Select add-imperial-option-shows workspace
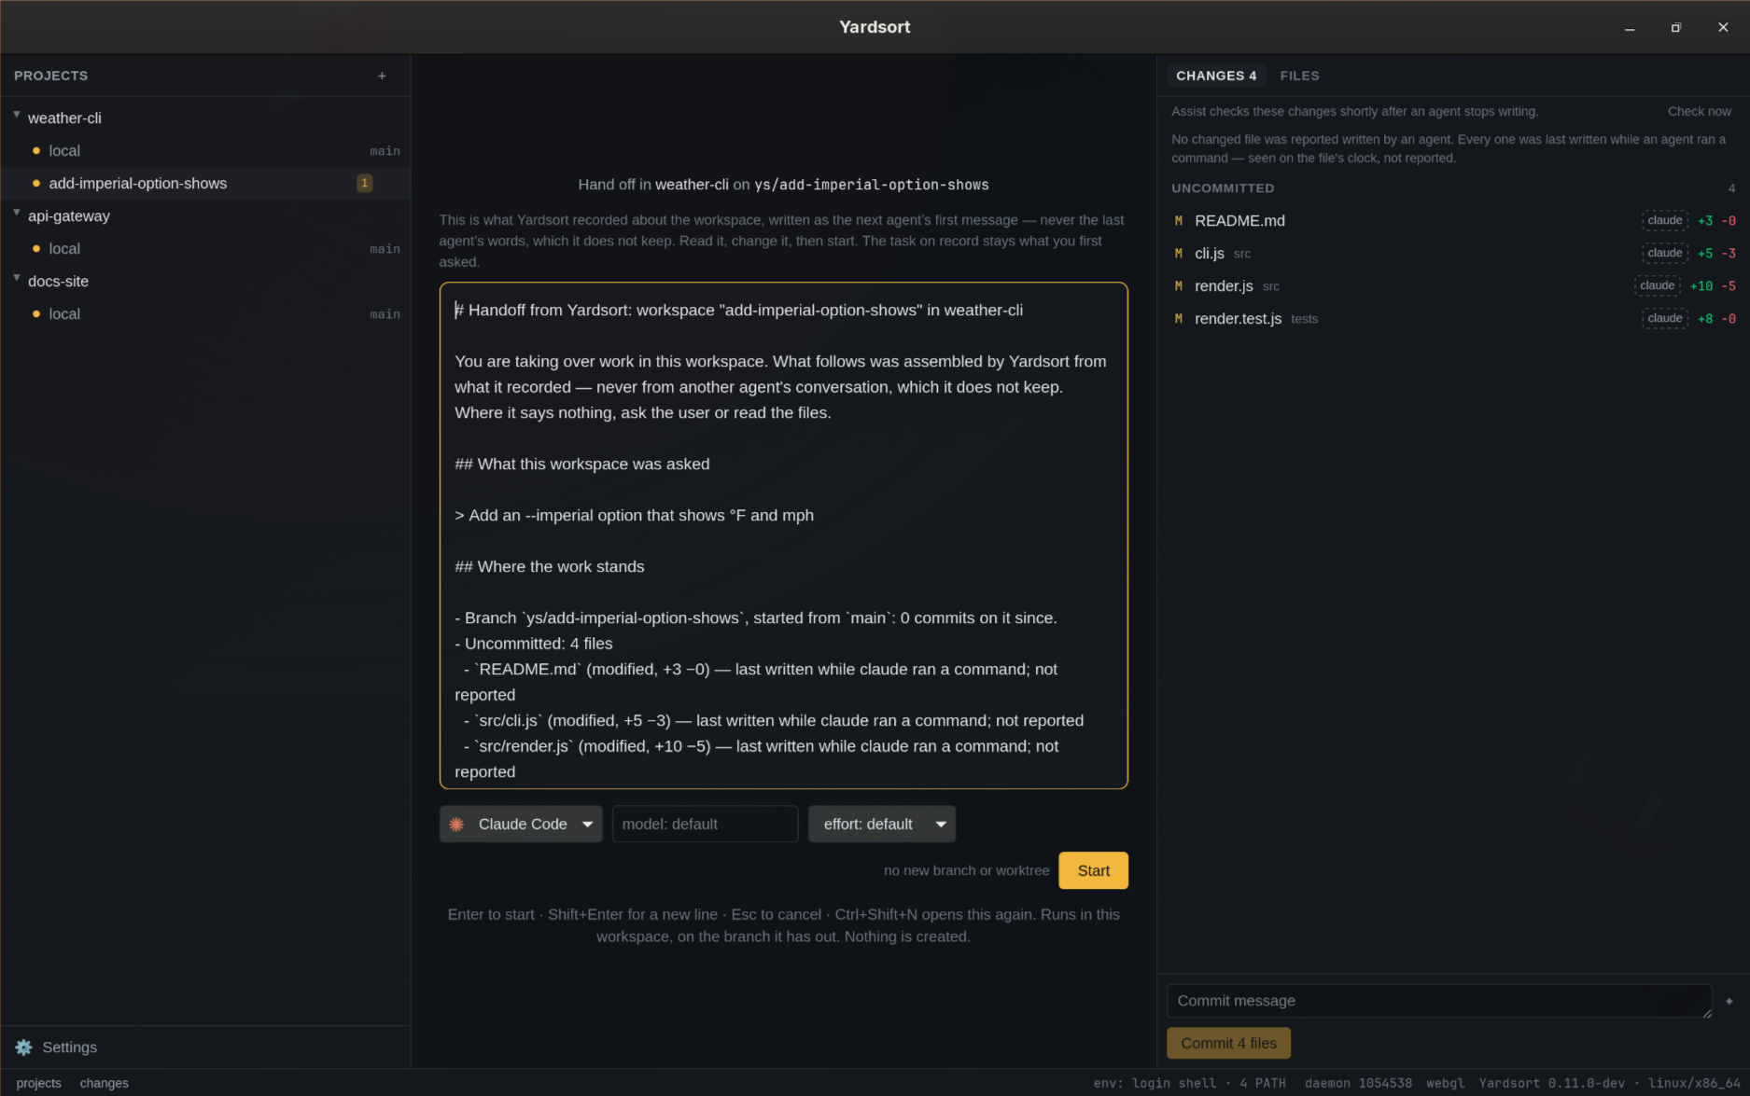 coord(205,184)
